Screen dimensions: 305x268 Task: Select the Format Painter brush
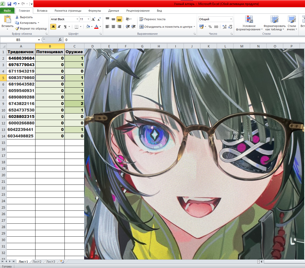17,29
